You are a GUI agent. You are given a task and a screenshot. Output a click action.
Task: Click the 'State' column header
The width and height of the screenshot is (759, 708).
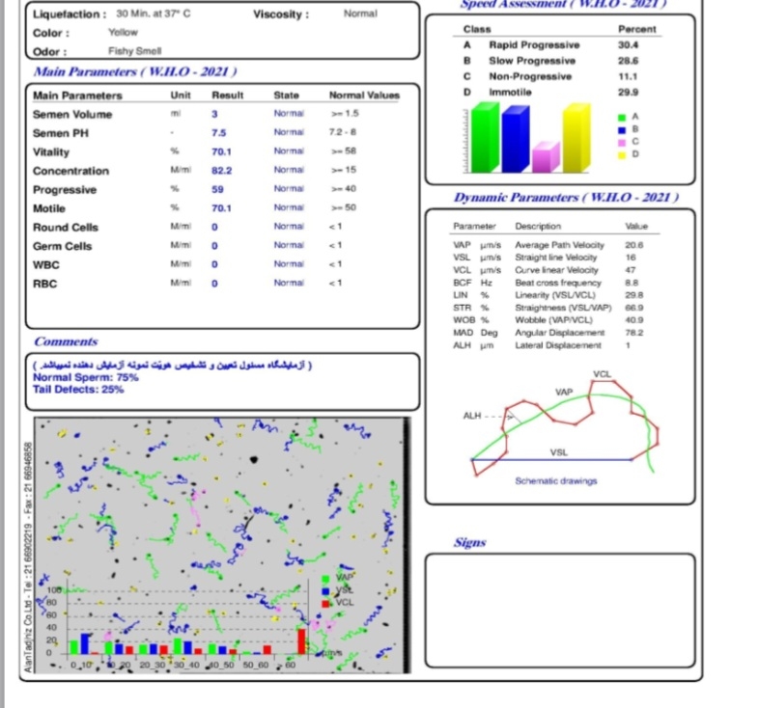click(x=286, y=95)
